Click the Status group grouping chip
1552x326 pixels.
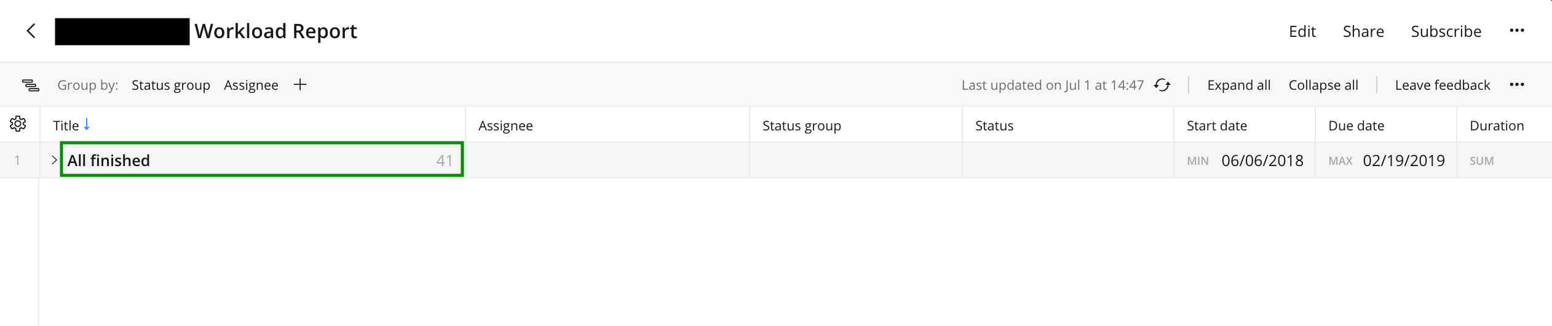click(x=170, y=85)
